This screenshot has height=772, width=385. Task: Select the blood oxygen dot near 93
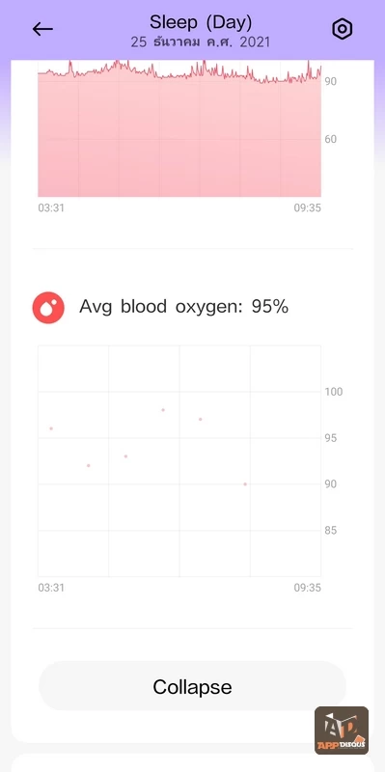tap(126, 456)
